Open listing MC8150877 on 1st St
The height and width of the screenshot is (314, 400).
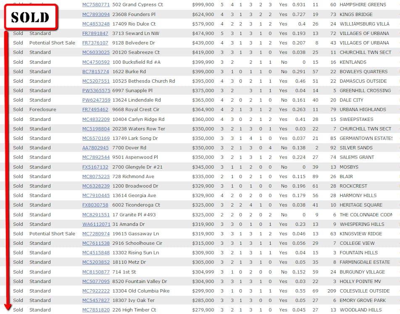click(x=96, y=272)
